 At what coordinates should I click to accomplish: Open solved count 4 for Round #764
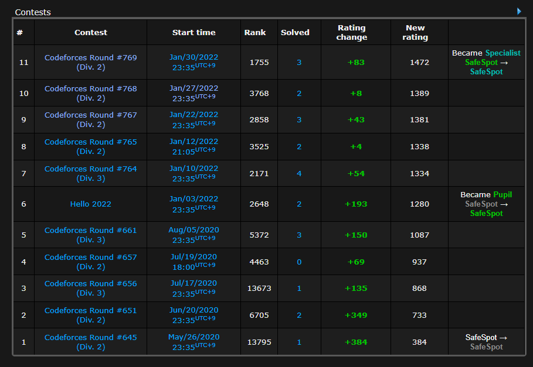pos(299,173)
